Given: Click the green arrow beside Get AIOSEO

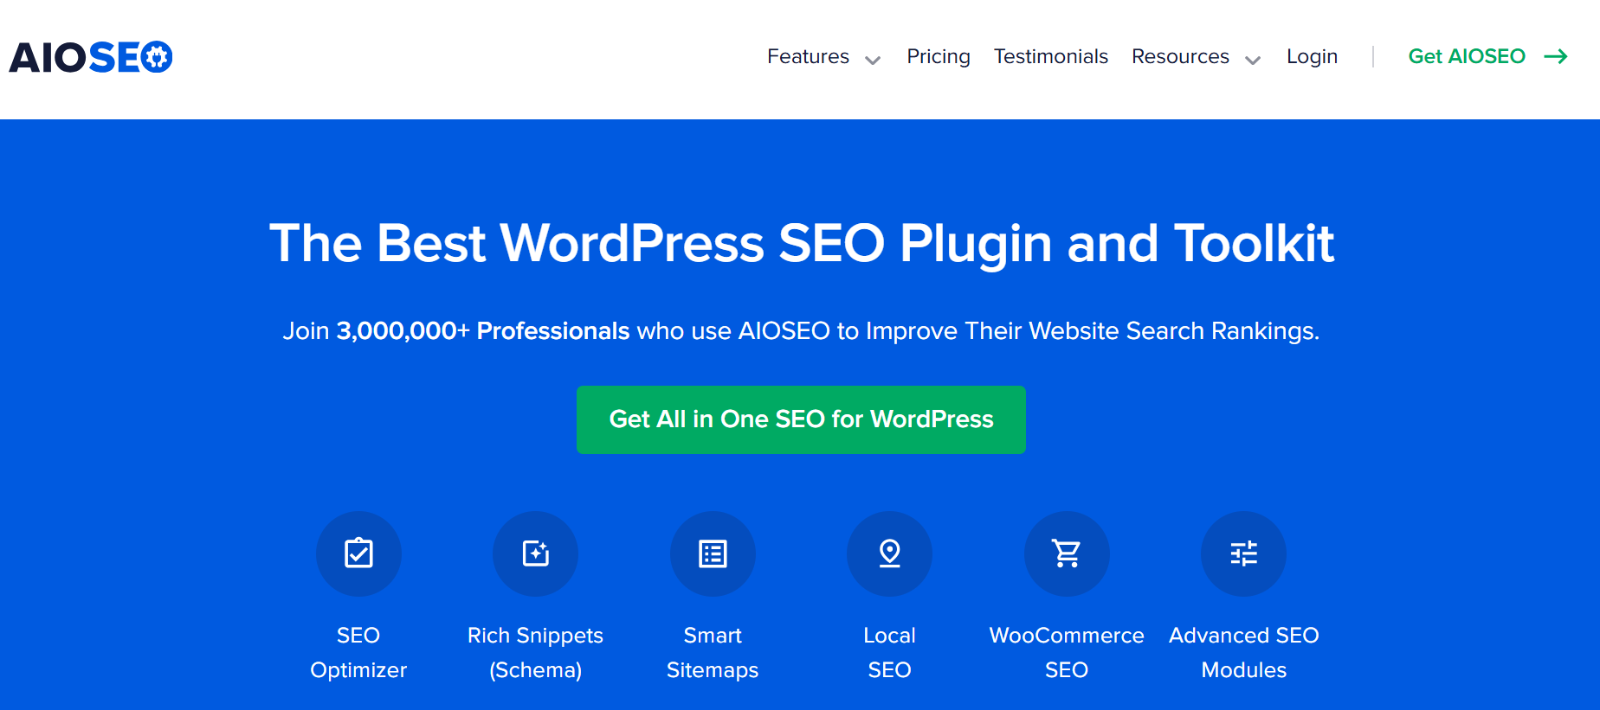Looking at the screenshot, I should pos(1556,56).
